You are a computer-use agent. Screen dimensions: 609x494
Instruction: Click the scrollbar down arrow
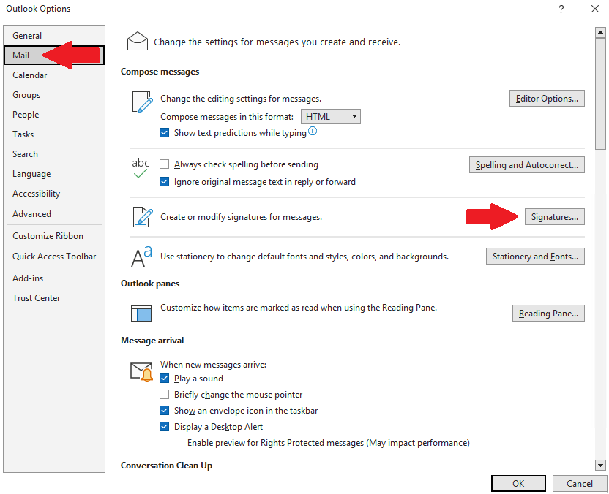[x=600, y=465]
